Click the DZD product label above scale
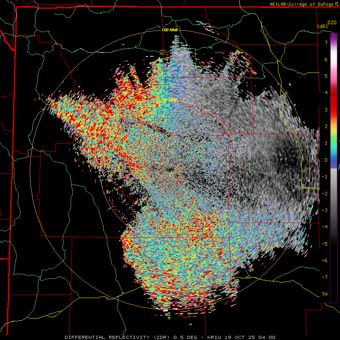Screen dimensions: 340x340 point(332,23)
